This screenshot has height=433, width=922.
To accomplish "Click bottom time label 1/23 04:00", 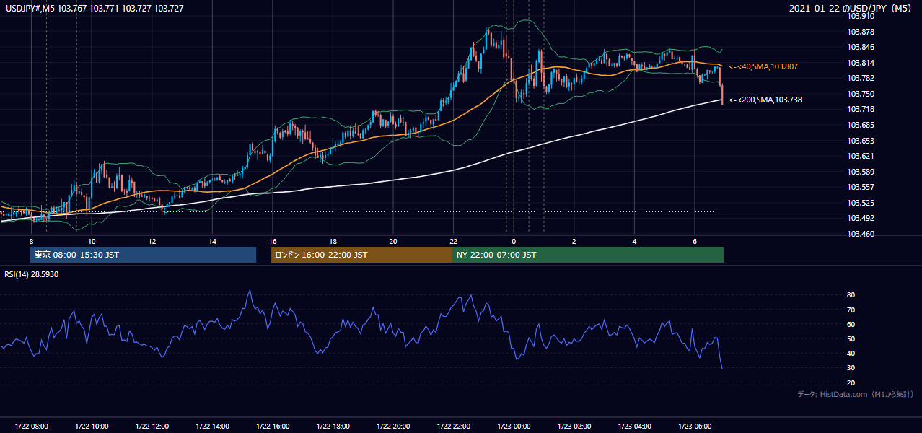I will 634,427.
